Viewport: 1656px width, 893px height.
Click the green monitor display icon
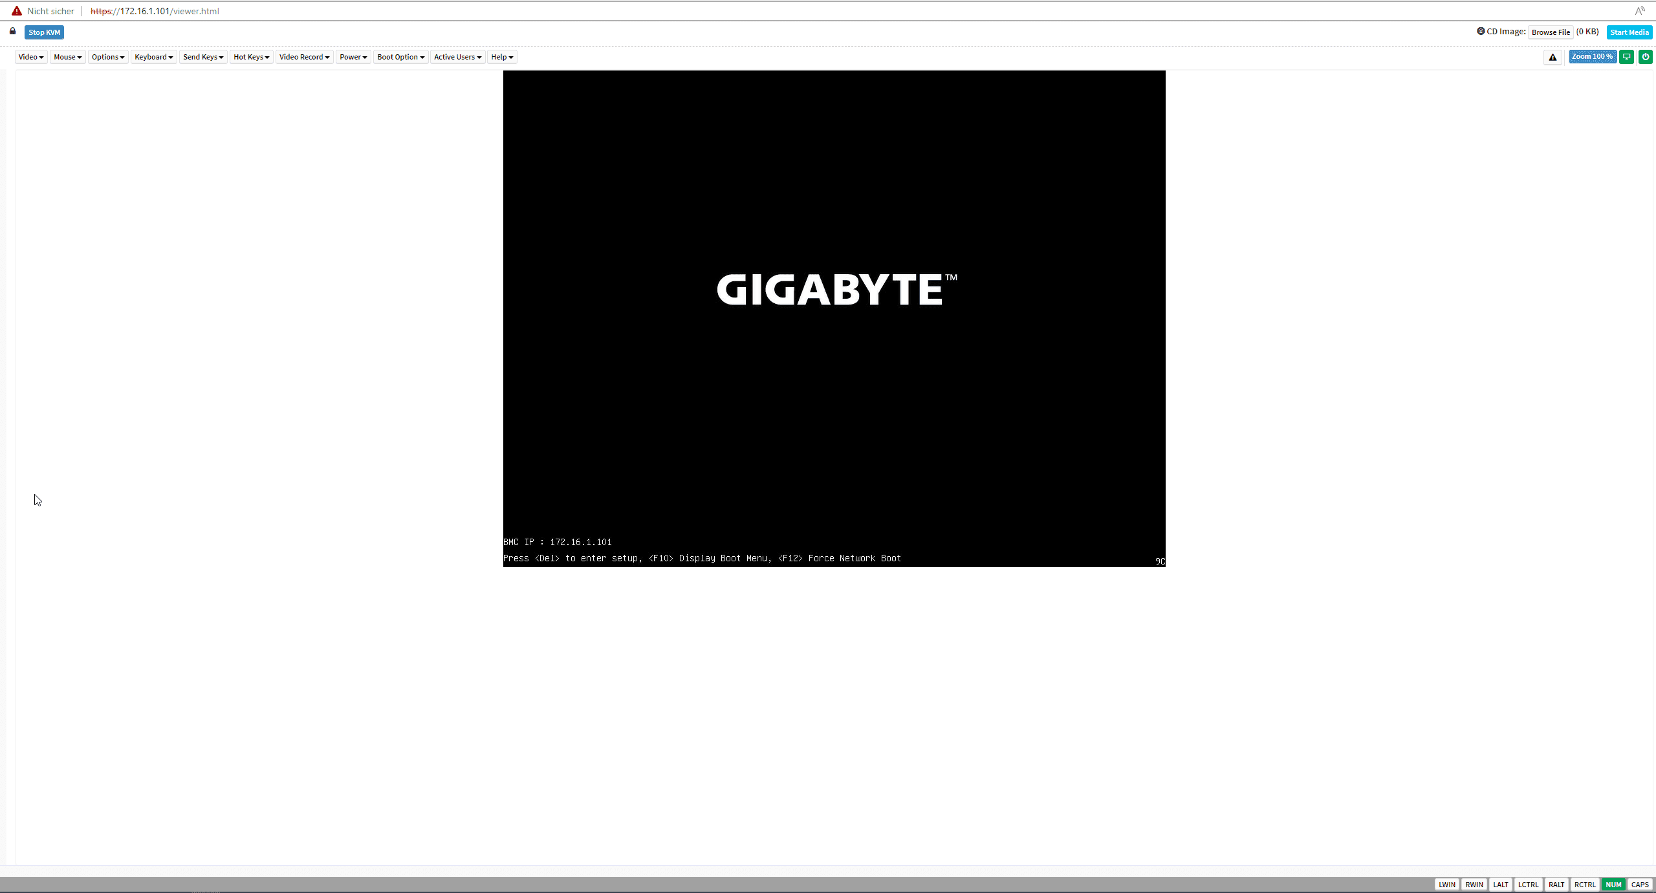[1626, 57]
